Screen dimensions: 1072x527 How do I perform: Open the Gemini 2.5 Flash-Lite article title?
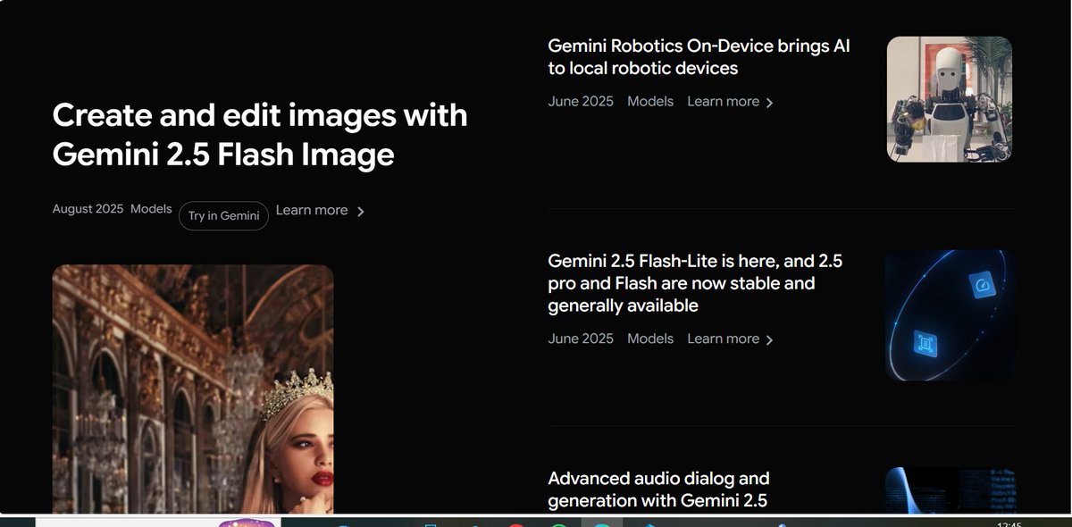pyautogui.click(x=695, y=283)
